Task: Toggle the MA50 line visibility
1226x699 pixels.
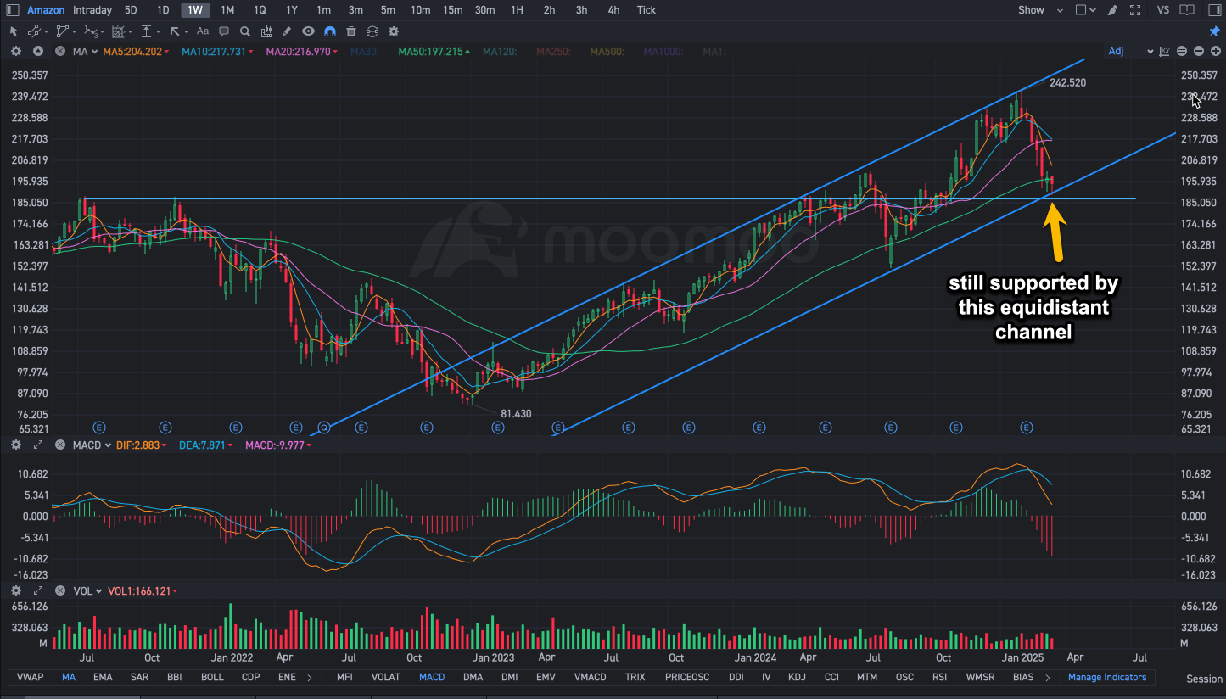Action: (x=434, y=52)
